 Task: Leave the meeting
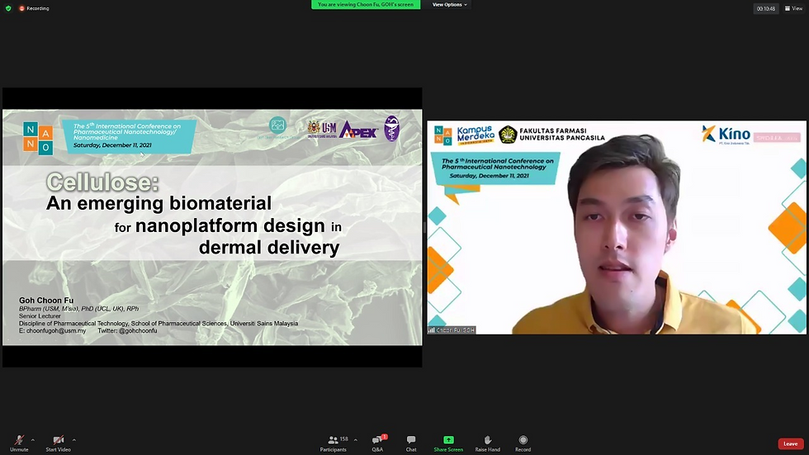point(791,443)
